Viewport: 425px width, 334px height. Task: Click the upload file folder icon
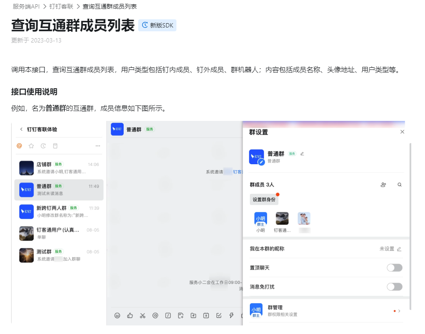click(x=193, y=315)
